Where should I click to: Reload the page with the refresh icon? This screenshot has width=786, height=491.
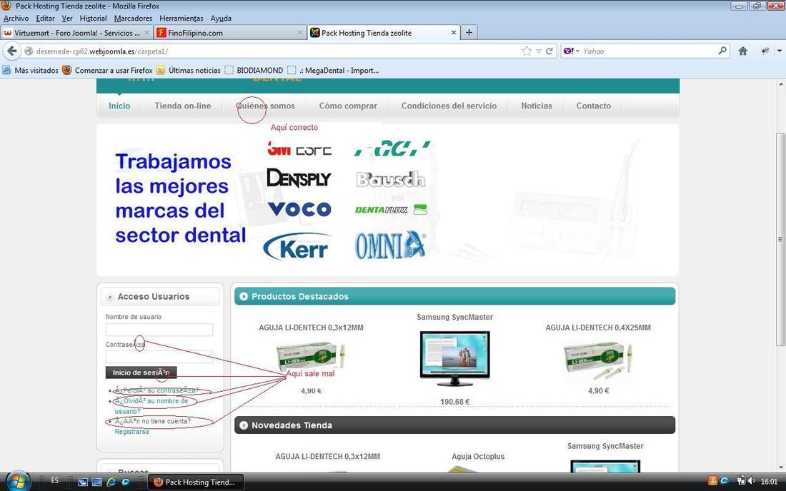click(x=549, y=51)
